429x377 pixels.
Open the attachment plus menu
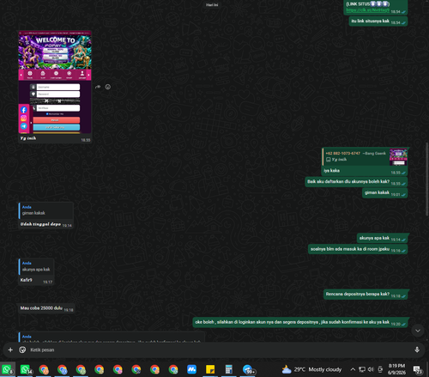coord(10,350)
